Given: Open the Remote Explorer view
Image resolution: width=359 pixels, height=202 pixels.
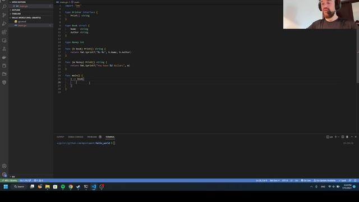Looking at the screenshot, I should tap(4, 40).
